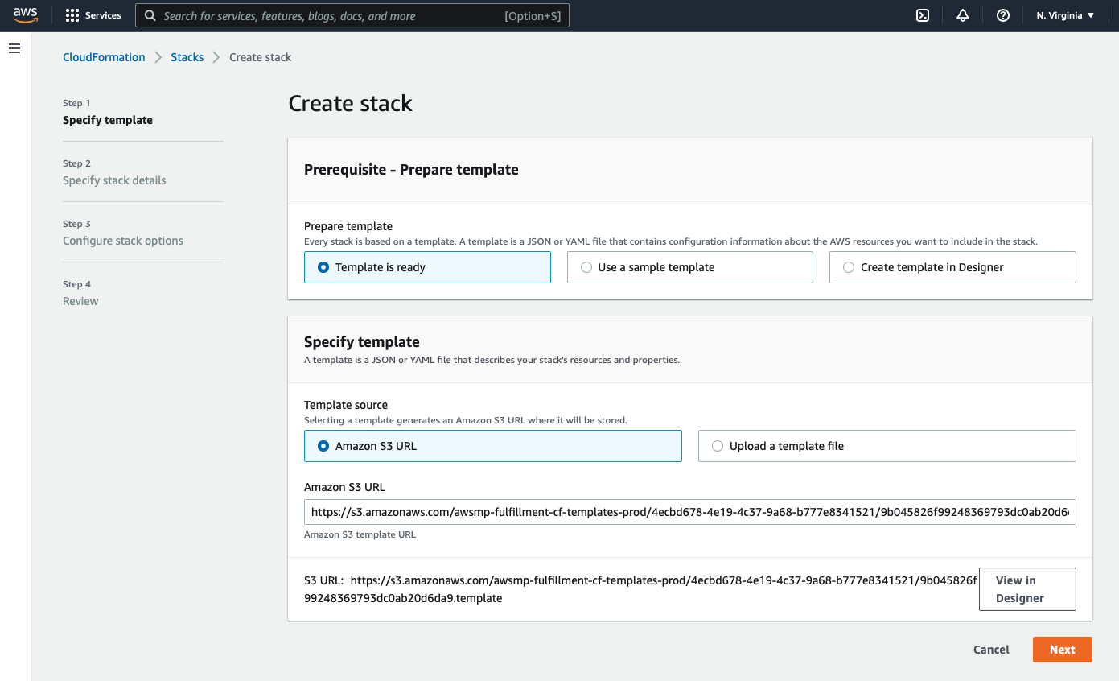Go to the CloudFormation breadcrumb link

tap(103, 56)
